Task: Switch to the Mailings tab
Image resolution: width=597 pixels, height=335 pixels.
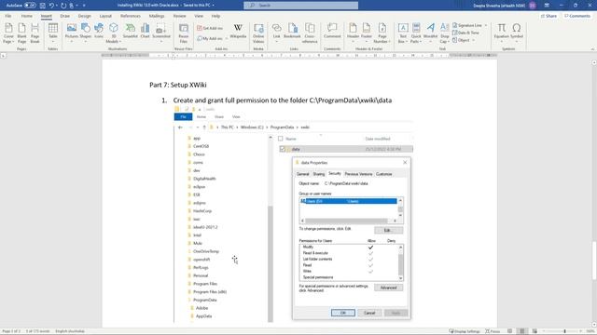Action: [157, 16]
